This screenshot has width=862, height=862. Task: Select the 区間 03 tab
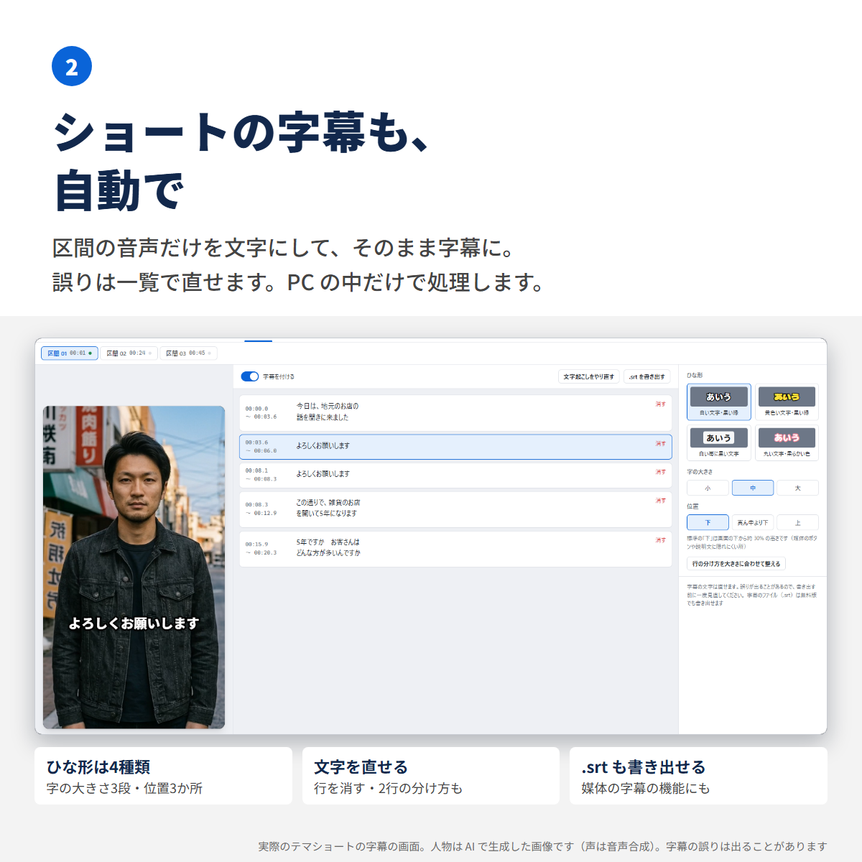pyautogui.click(x=189, y=353)
